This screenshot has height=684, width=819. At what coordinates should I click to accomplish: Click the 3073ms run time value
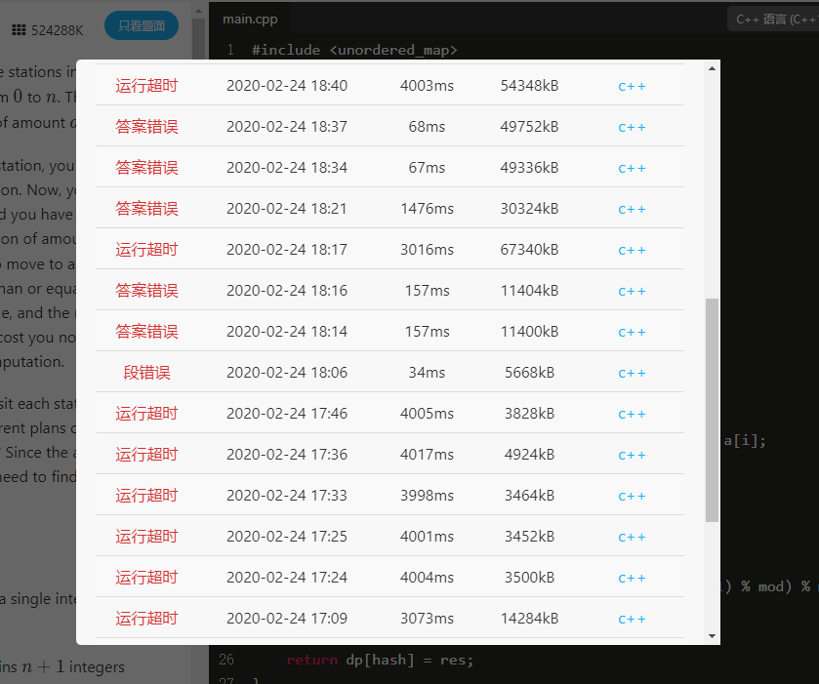click(x=427, y=619)
